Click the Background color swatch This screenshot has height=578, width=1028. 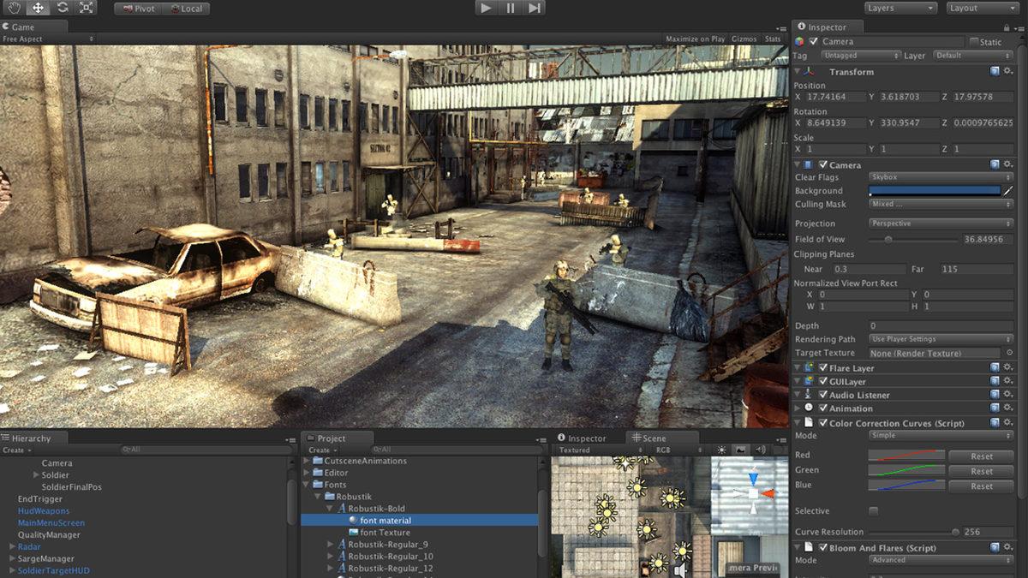(934, 191)
